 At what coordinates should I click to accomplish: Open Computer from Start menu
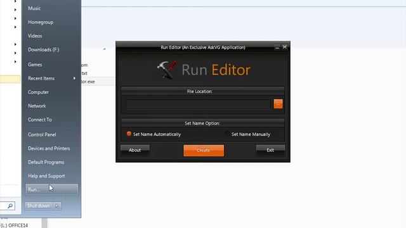coord(38,92)
